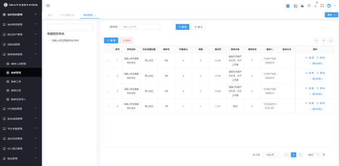339x166 pixels.
Task: Click the 房间号 input field
Action: 140,27
